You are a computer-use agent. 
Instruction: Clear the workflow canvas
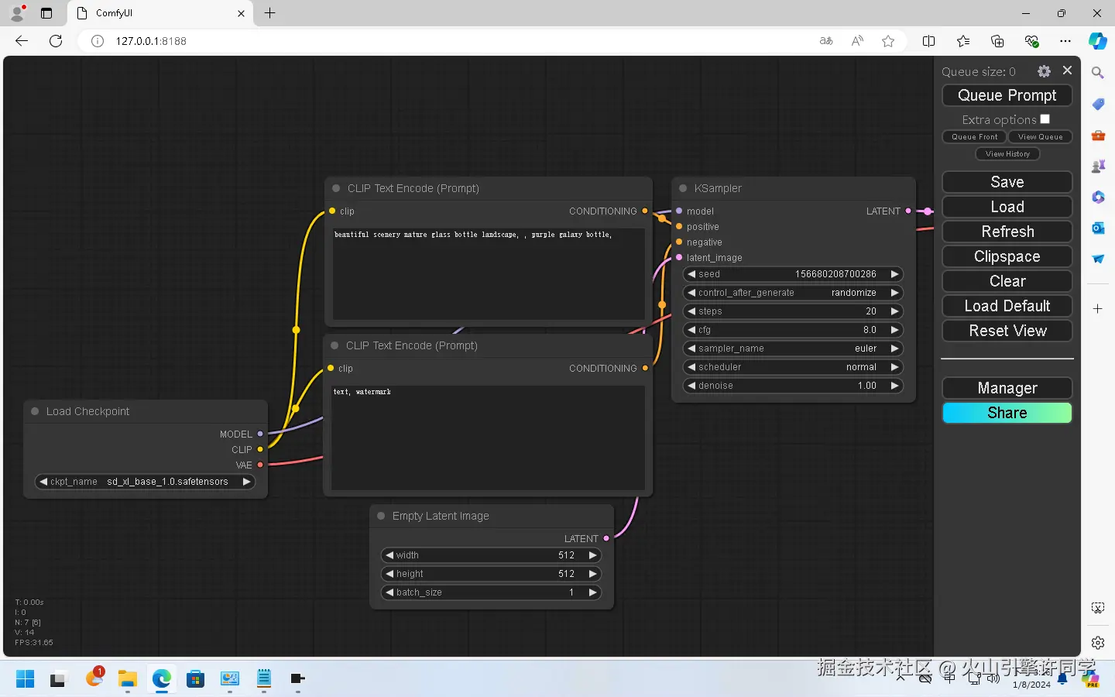(1007, 281)
